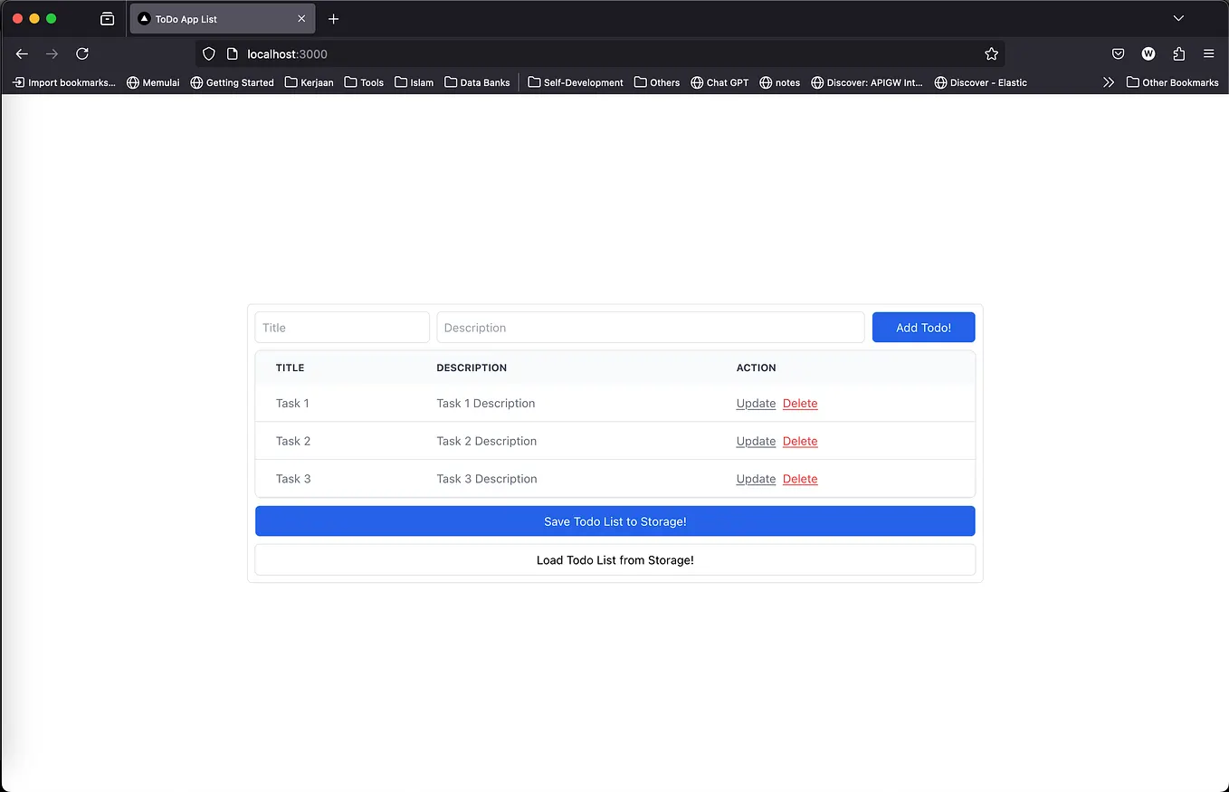
Task: Open extensions with the puzzle piece icon
Action: 1178,53
